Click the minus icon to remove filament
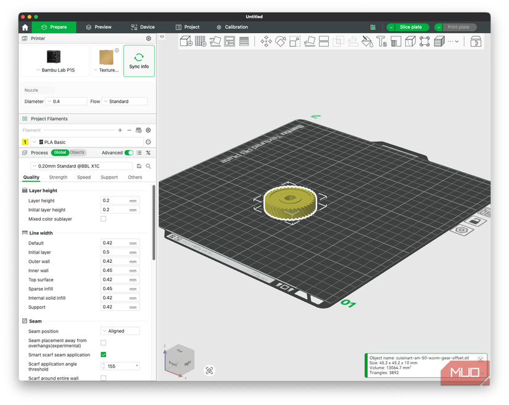Image resolution: width=509 pixels, height=405 pixels. (129, 130)
